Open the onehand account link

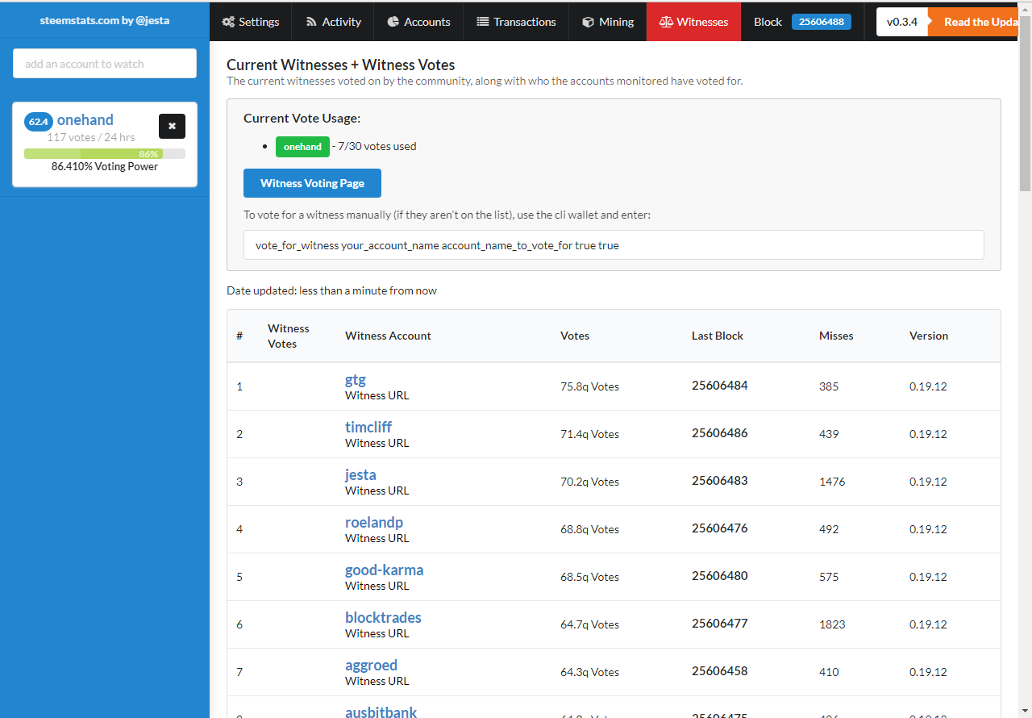tap(85, 120)
